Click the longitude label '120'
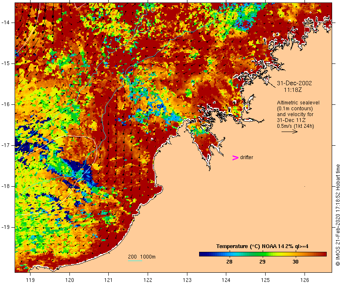 tap(69, 280)
